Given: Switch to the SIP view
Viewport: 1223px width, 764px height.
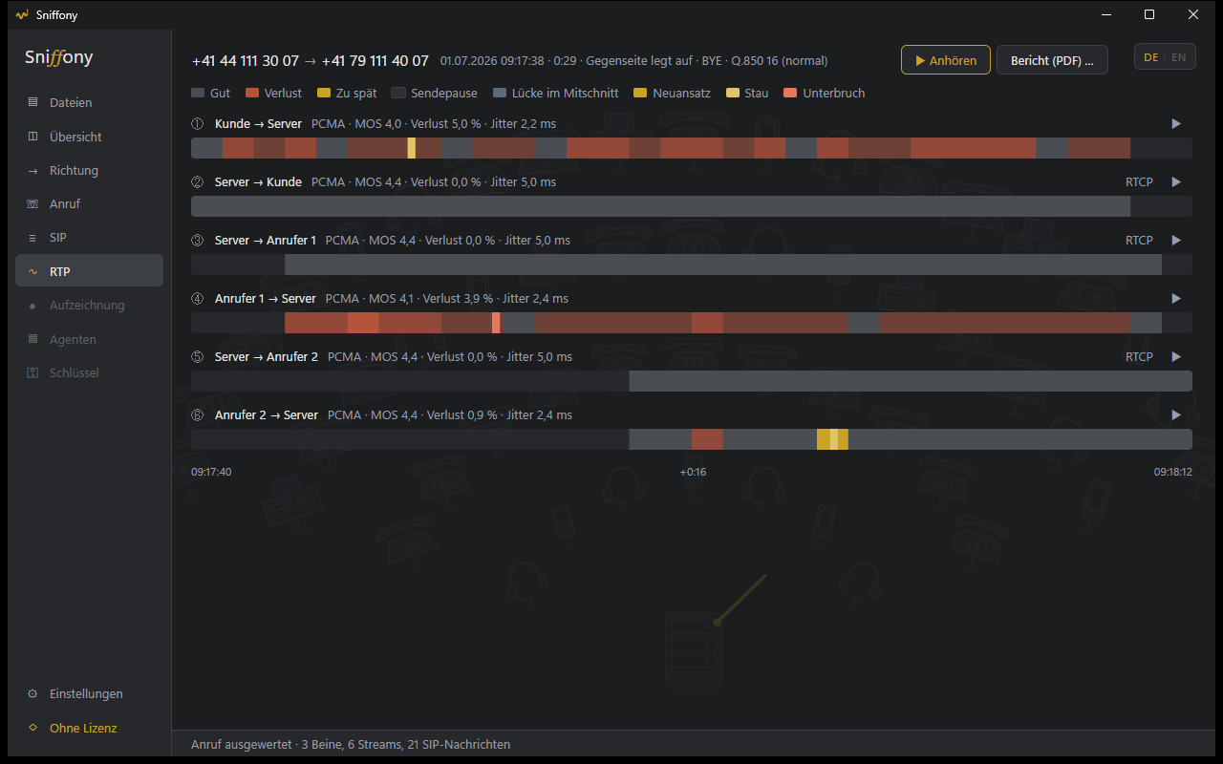Looking at the screenshot, I should 89,238.
